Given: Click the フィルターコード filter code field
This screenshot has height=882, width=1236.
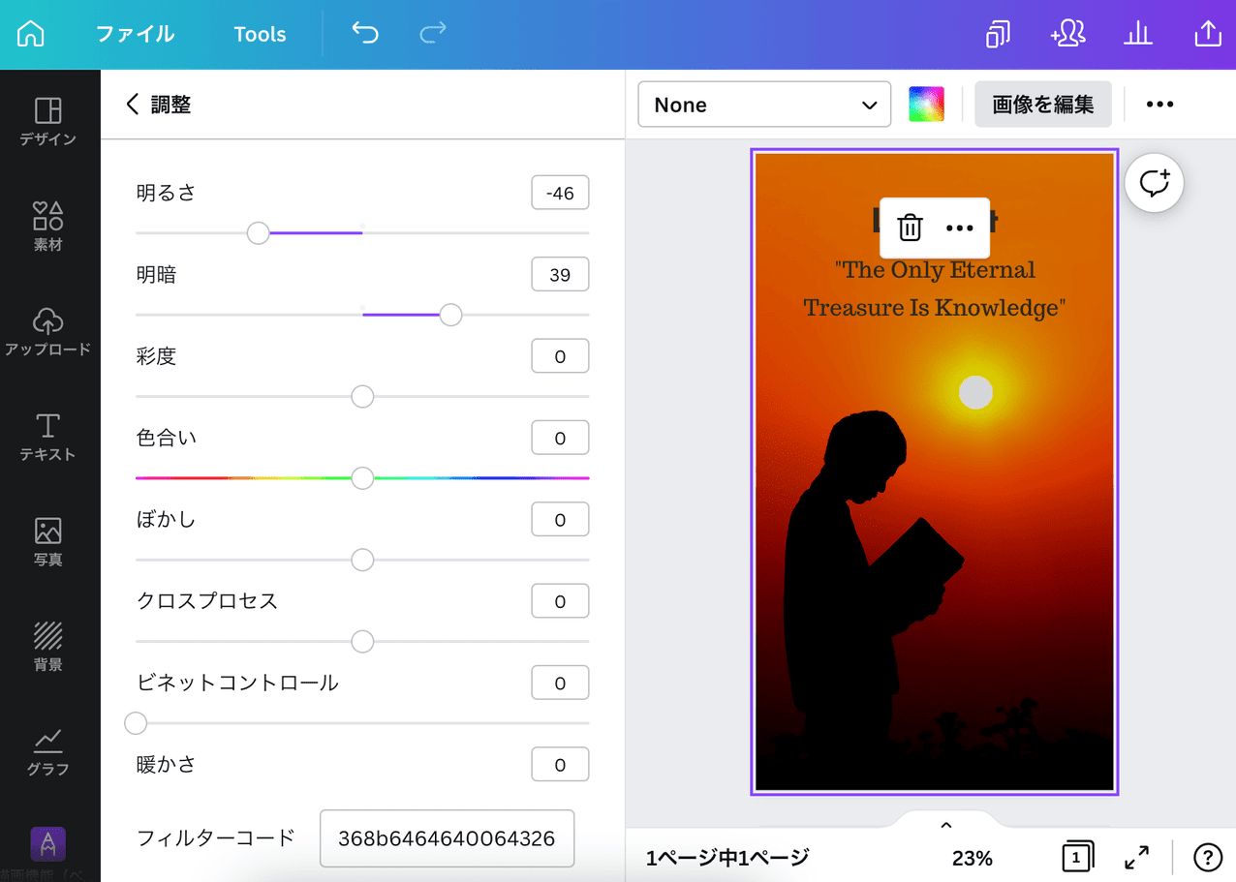Looking at the screenshot, I should (447, 838).
